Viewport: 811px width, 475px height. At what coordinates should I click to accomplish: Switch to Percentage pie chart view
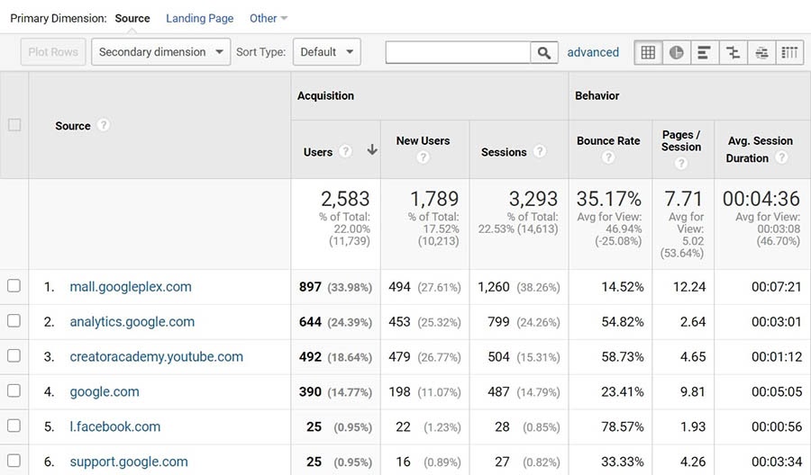(x=676, y=52)
